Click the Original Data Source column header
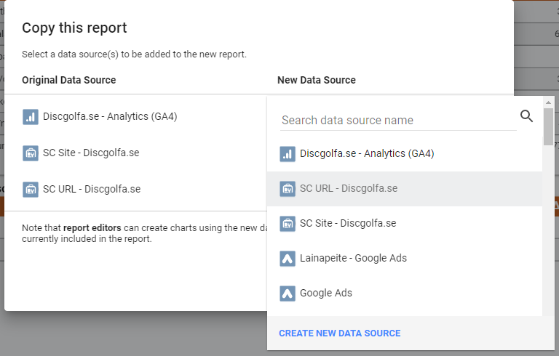 pos(69,80)
